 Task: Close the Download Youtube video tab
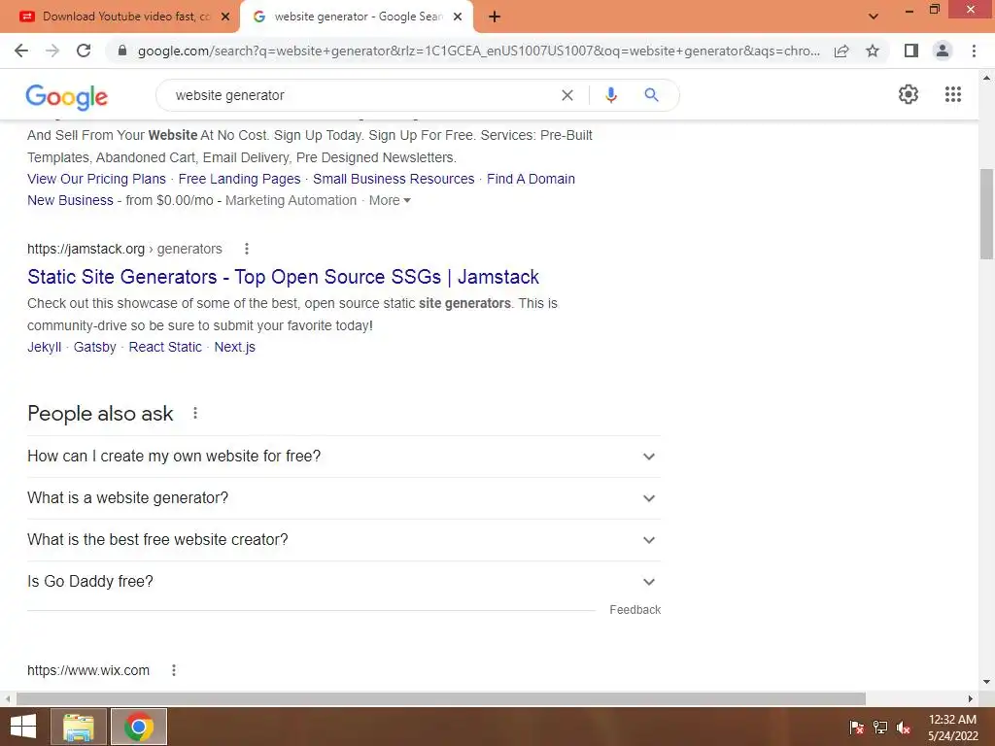click(225, 17)
